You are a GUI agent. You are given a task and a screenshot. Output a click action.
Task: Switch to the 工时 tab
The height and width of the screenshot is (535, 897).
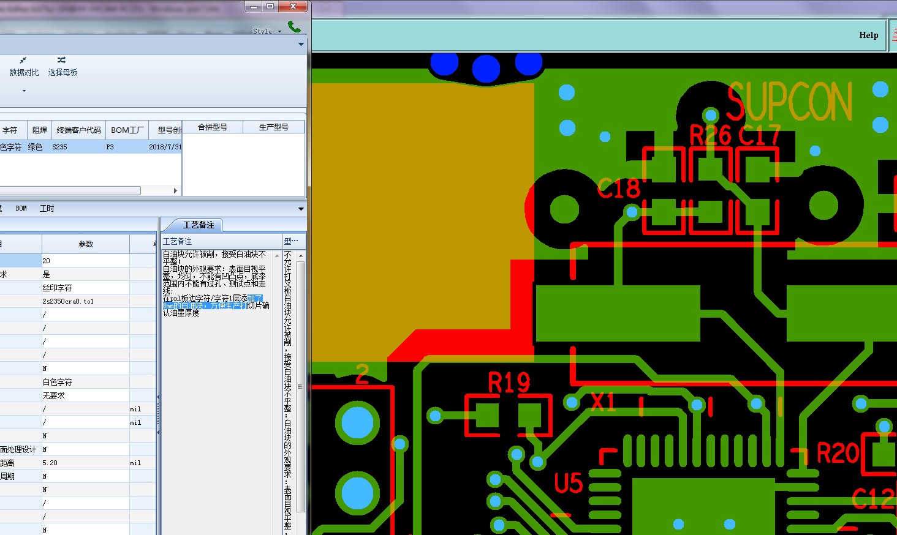coord(47,209)
